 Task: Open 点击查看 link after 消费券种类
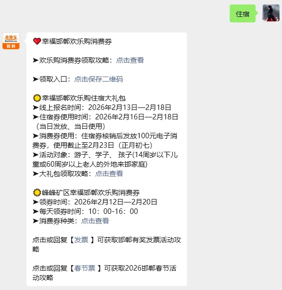(x=95, y=221)
